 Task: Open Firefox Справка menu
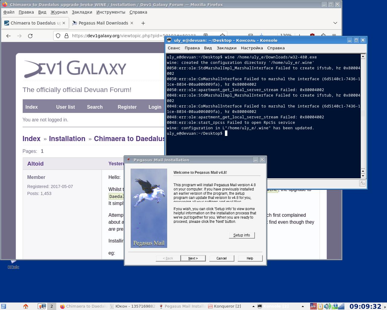point(138,12)
